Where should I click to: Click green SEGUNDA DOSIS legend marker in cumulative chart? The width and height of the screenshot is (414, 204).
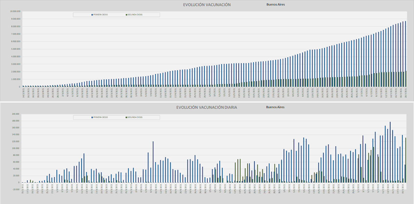pos(126,15)
